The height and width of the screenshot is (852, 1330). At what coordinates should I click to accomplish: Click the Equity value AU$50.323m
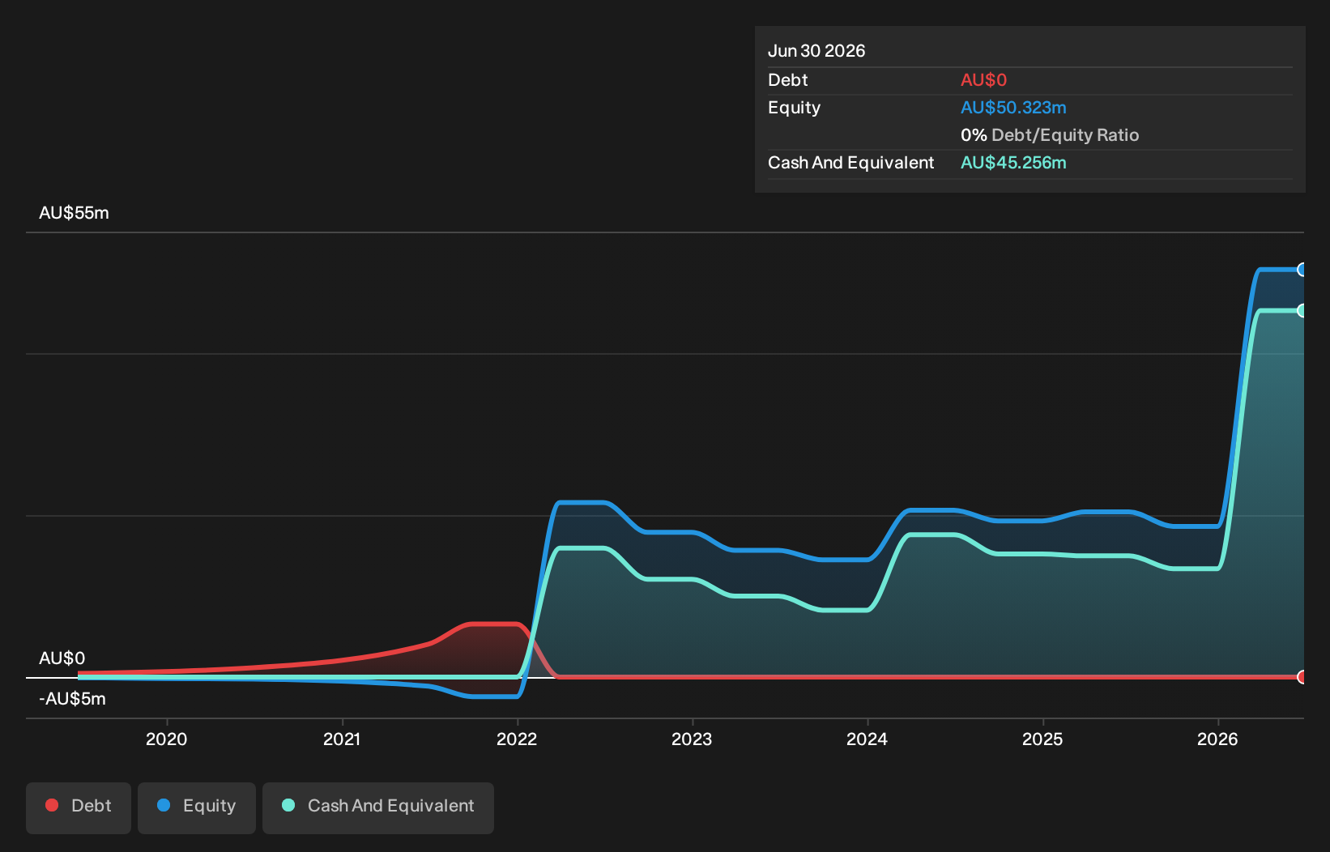(1013, 108)
